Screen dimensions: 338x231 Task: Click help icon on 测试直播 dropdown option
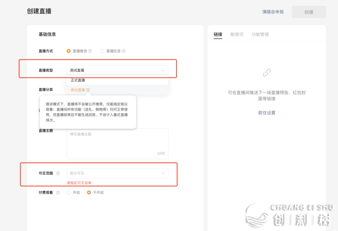click(88, 90)
